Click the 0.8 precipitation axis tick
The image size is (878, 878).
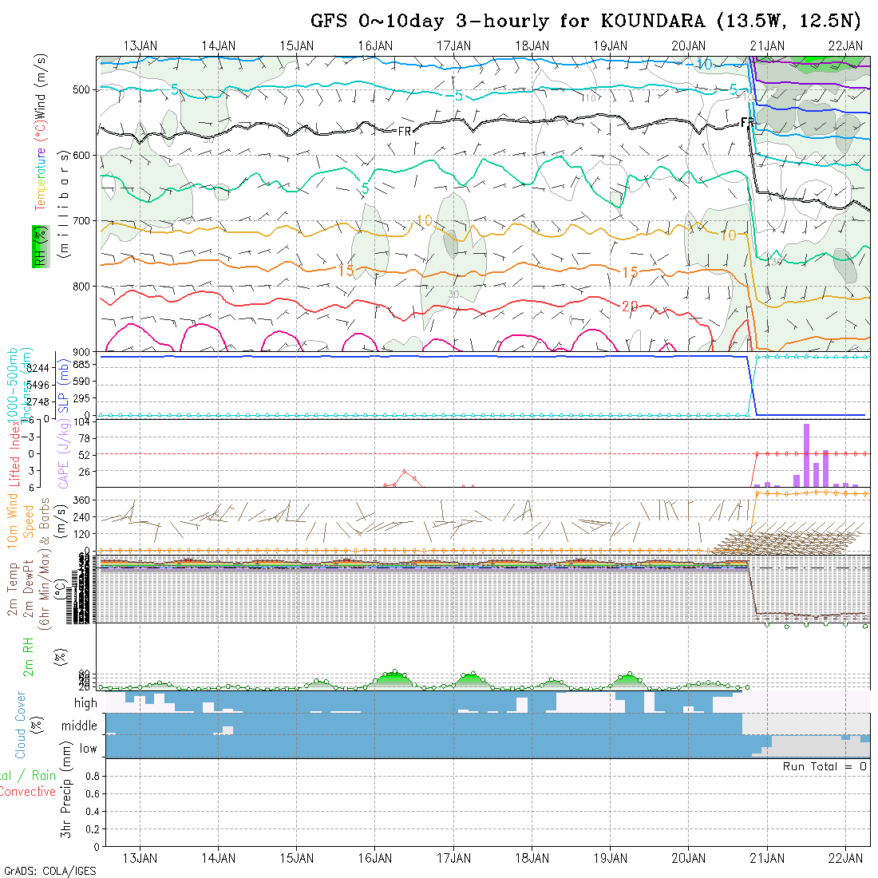tap(90, 776)
